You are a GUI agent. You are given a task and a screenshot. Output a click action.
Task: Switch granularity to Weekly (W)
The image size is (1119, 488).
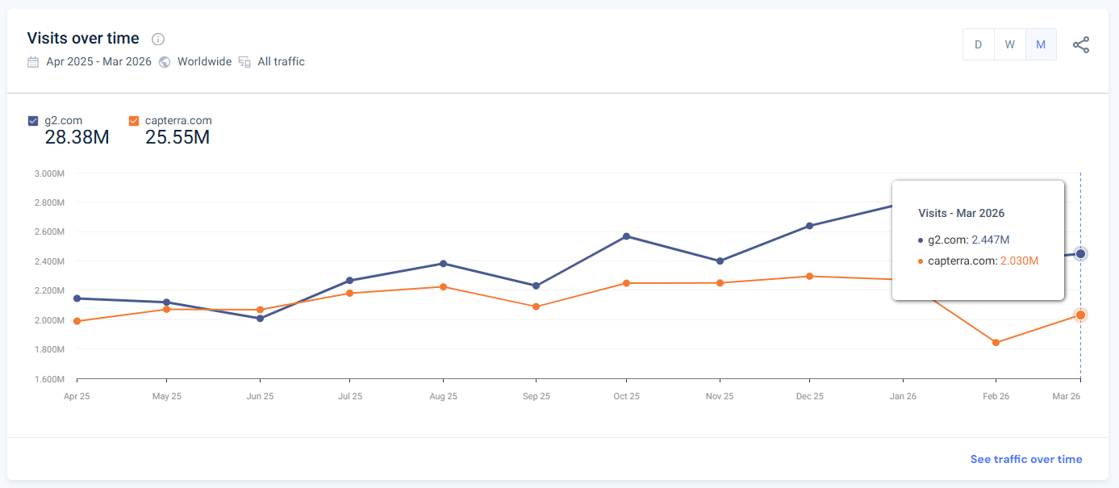(x=1009, y=44)
